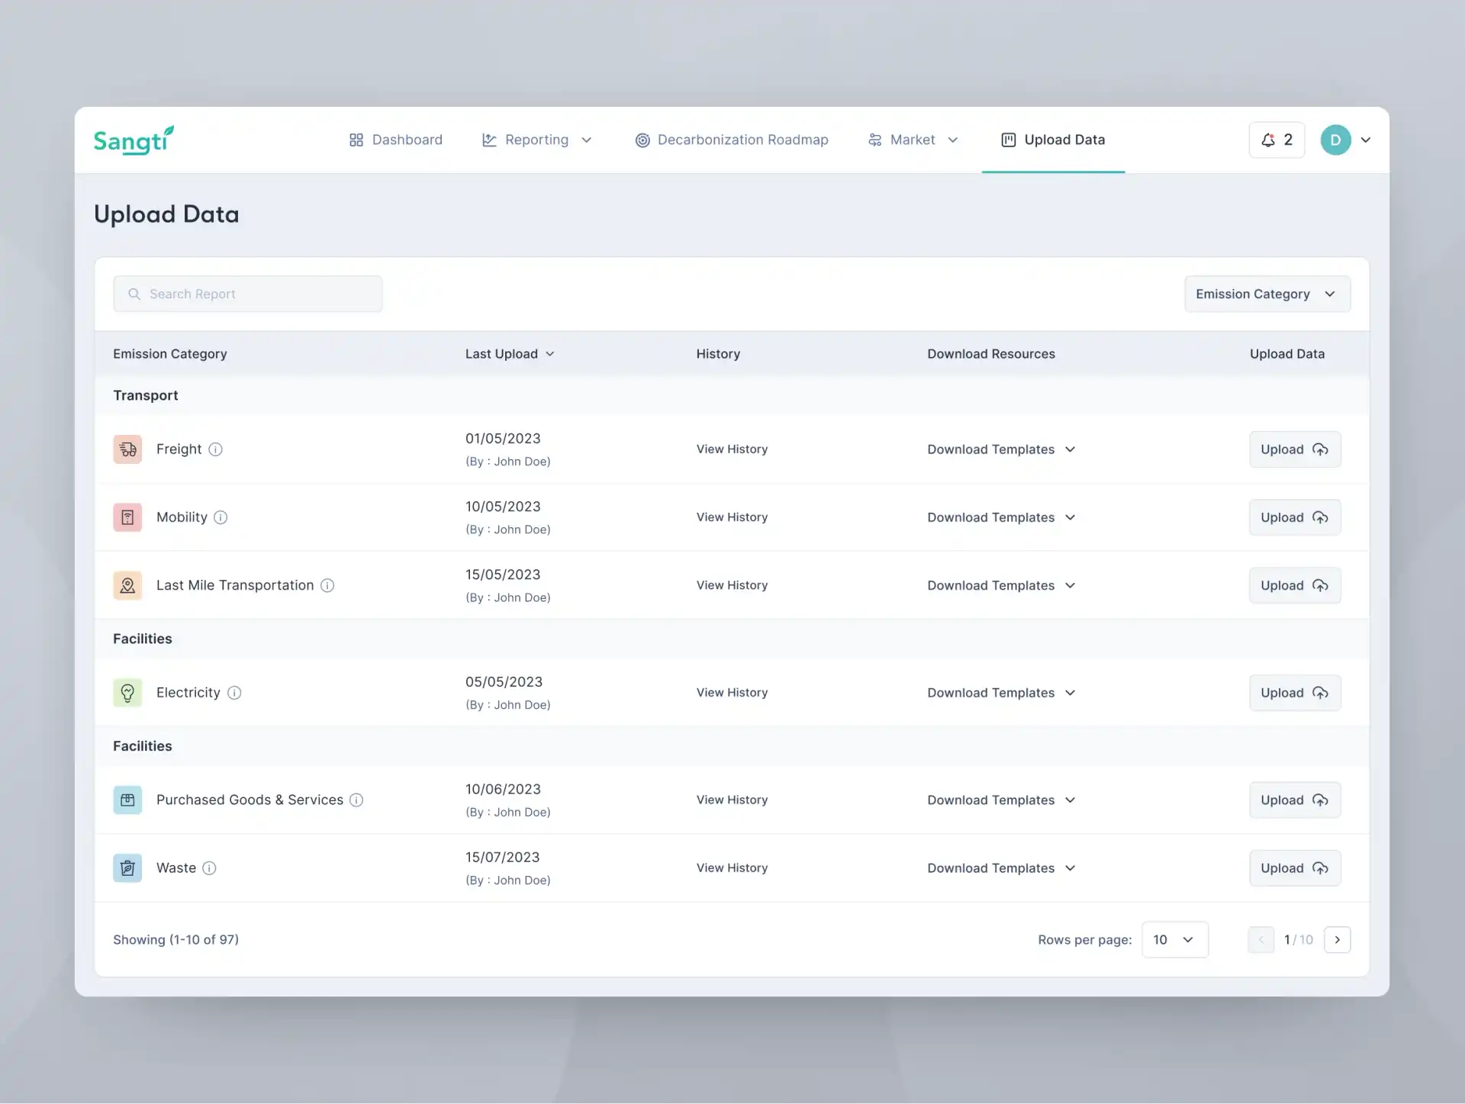Expand Download Templates for Electricity

click(x=1001, y=693)
